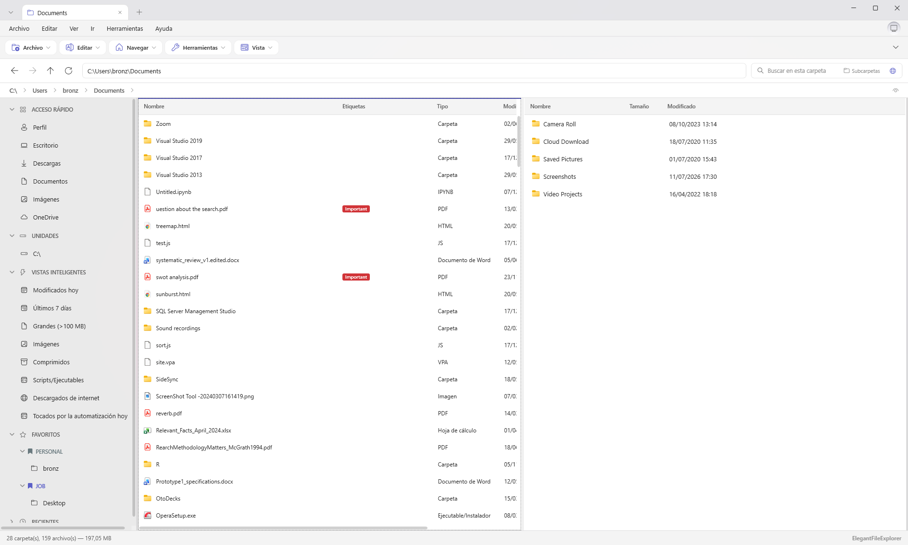Select drive C:\ under Unidades
Screen dimensions: 908x545
(37, 254)
